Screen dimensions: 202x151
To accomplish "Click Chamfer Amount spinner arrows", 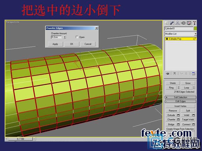I will pyautogui.click(x=65, y=37).
